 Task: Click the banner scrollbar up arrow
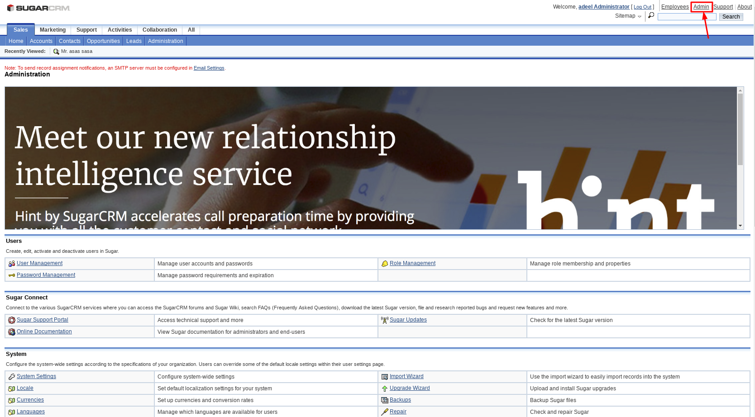pyautogui.click(x=741, y=90)
